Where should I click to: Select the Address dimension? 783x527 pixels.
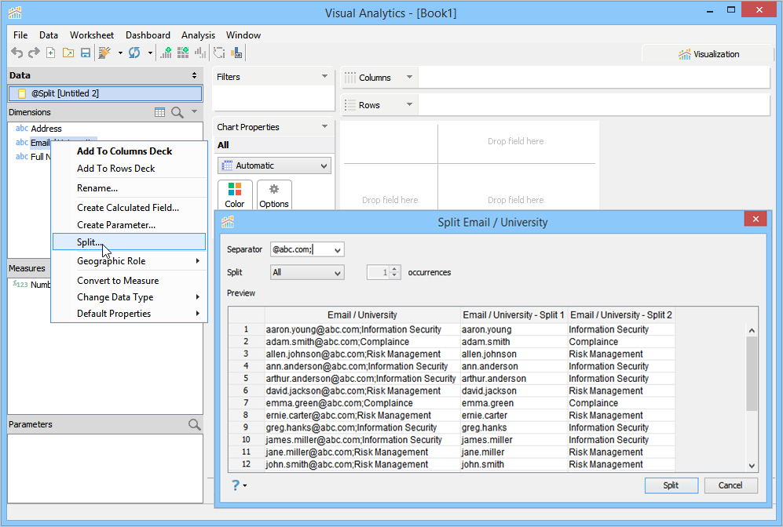[46, 128]
